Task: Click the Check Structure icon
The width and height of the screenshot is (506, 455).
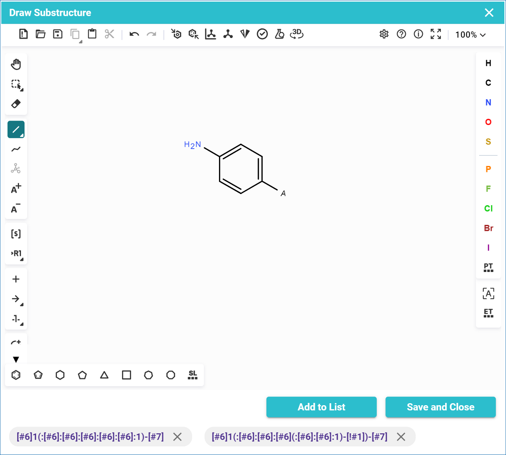Action: click(262, 34)
